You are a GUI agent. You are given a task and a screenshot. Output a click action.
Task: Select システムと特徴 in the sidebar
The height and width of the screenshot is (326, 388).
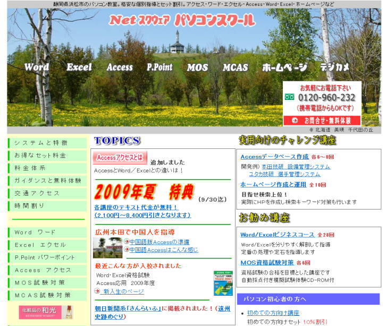point(47,143)
